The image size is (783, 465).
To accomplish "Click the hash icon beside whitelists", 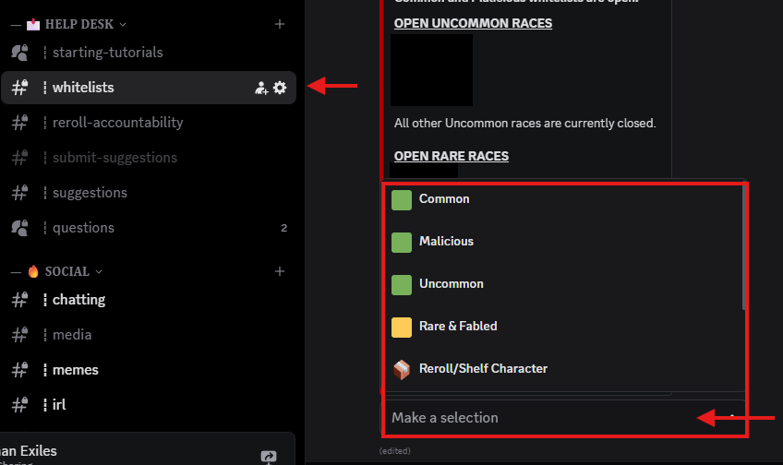I will pyautogui.click(x=20, y=88).
